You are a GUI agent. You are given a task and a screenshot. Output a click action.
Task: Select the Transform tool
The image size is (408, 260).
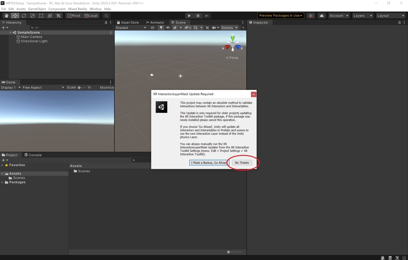[x=50, y=16]
